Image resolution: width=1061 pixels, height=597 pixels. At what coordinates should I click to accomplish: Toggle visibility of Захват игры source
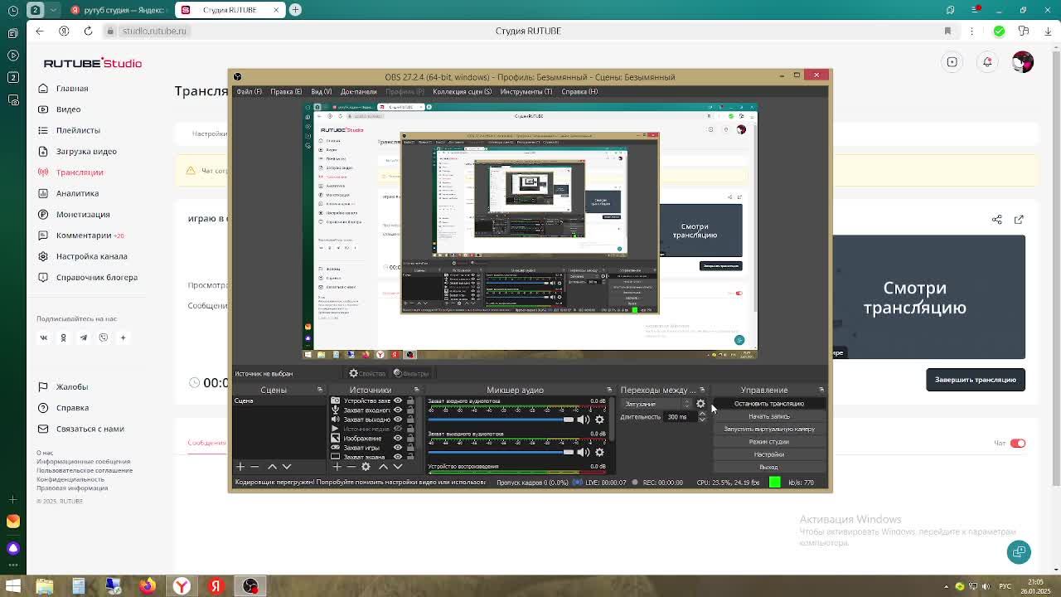(x=397, y=448)
